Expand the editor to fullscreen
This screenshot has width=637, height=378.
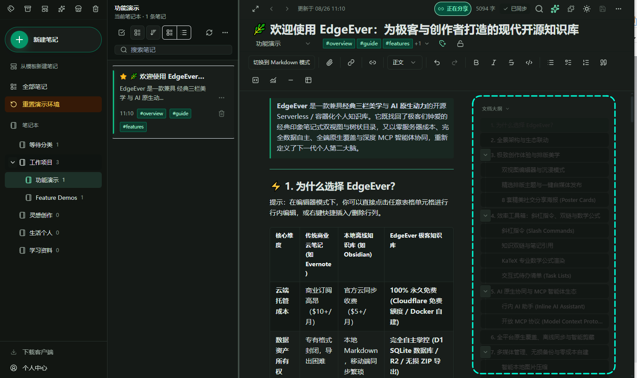point(256,9)
